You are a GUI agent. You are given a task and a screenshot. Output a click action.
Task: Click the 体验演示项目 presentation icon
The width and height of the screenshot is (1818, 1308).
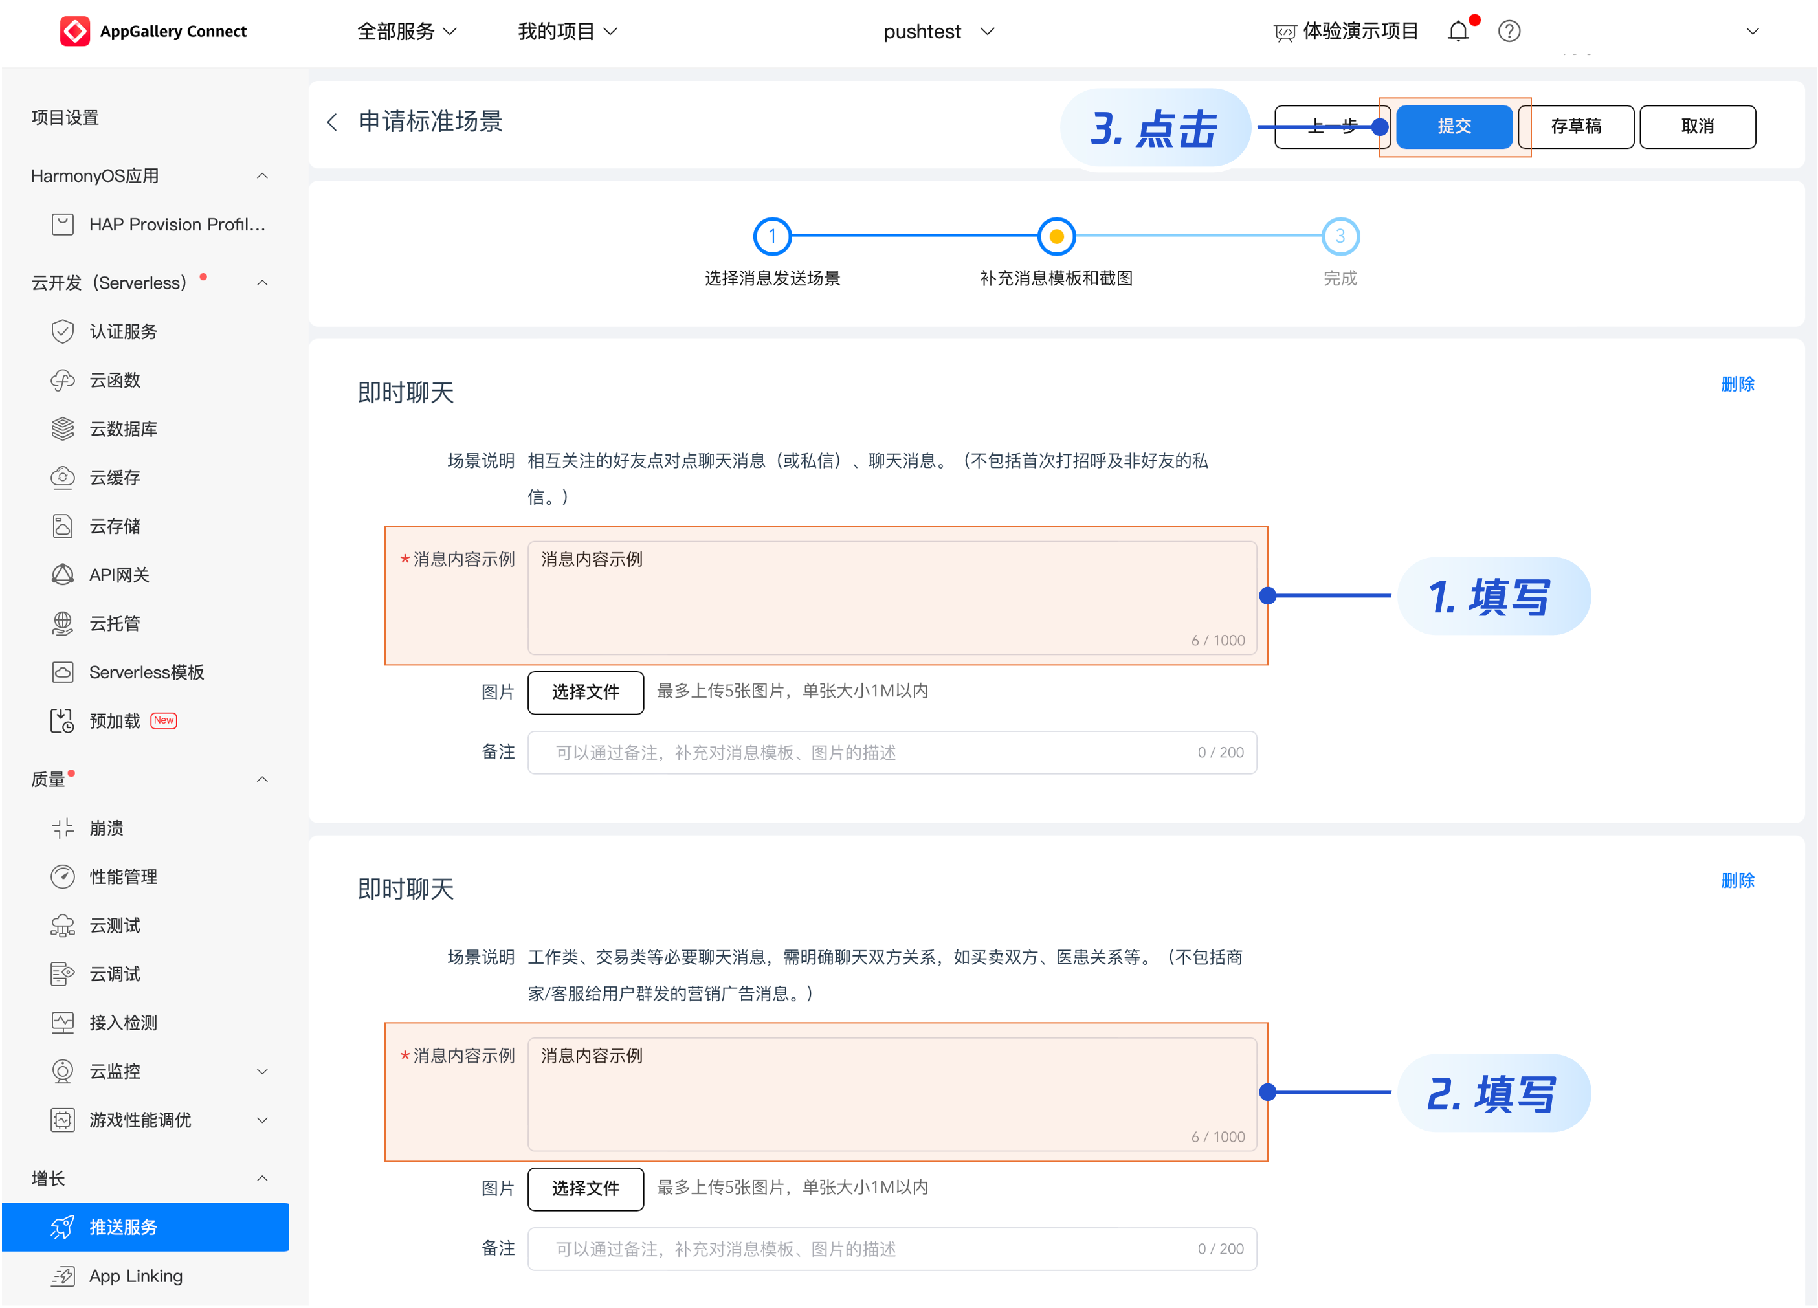[x=1284, y=32]
